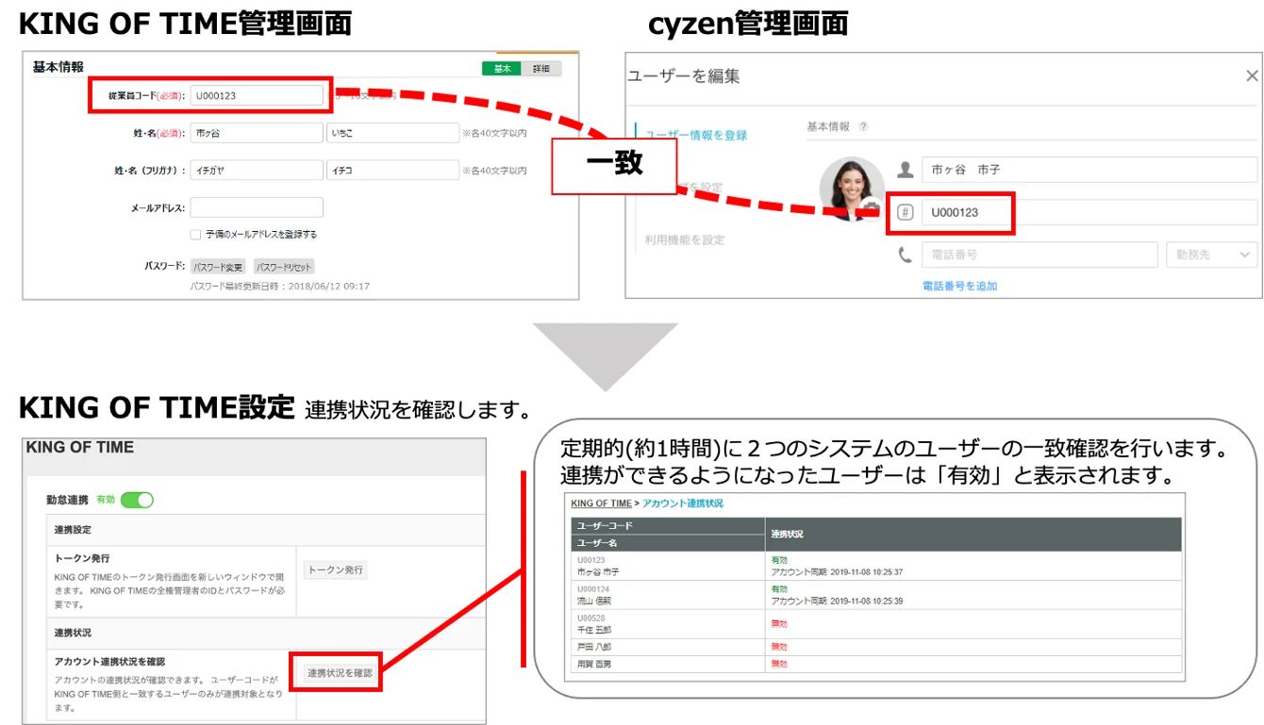Click the user profile photo thumbnail
Image resolution: width=1264 pixels, height=725 pixels.
tap(851, 189)
